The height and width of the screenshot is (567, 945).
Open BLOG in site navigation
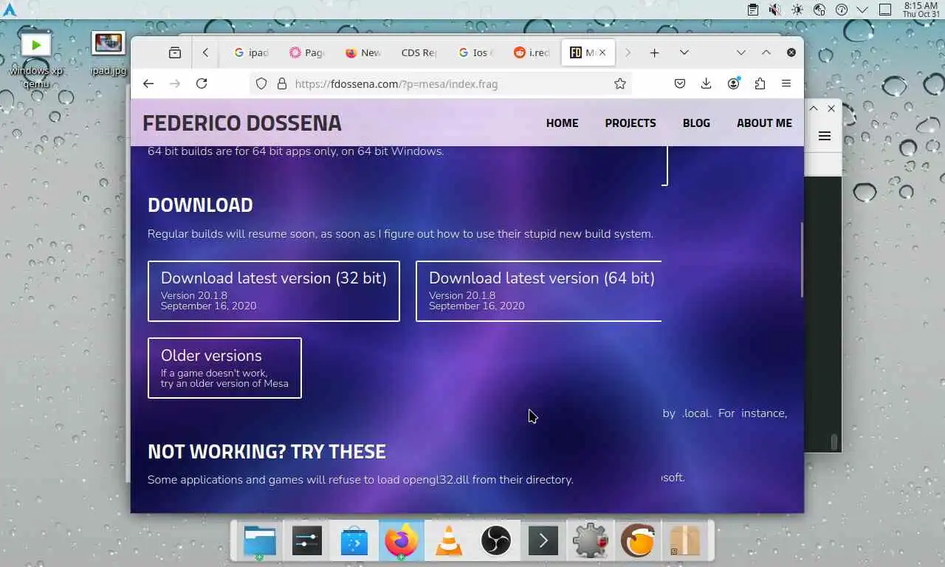coord(696,123)
